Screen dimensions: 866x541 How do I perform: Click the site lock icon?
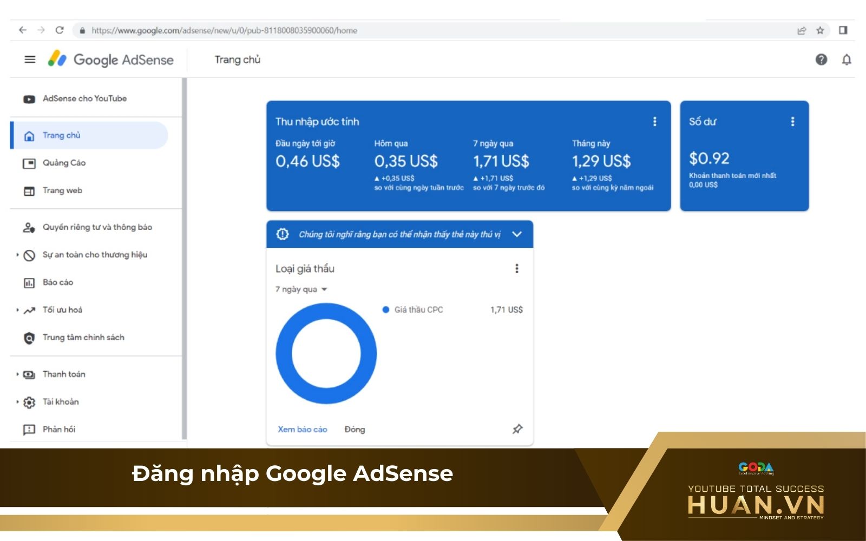pyautogui.click(x=82, y=30)
